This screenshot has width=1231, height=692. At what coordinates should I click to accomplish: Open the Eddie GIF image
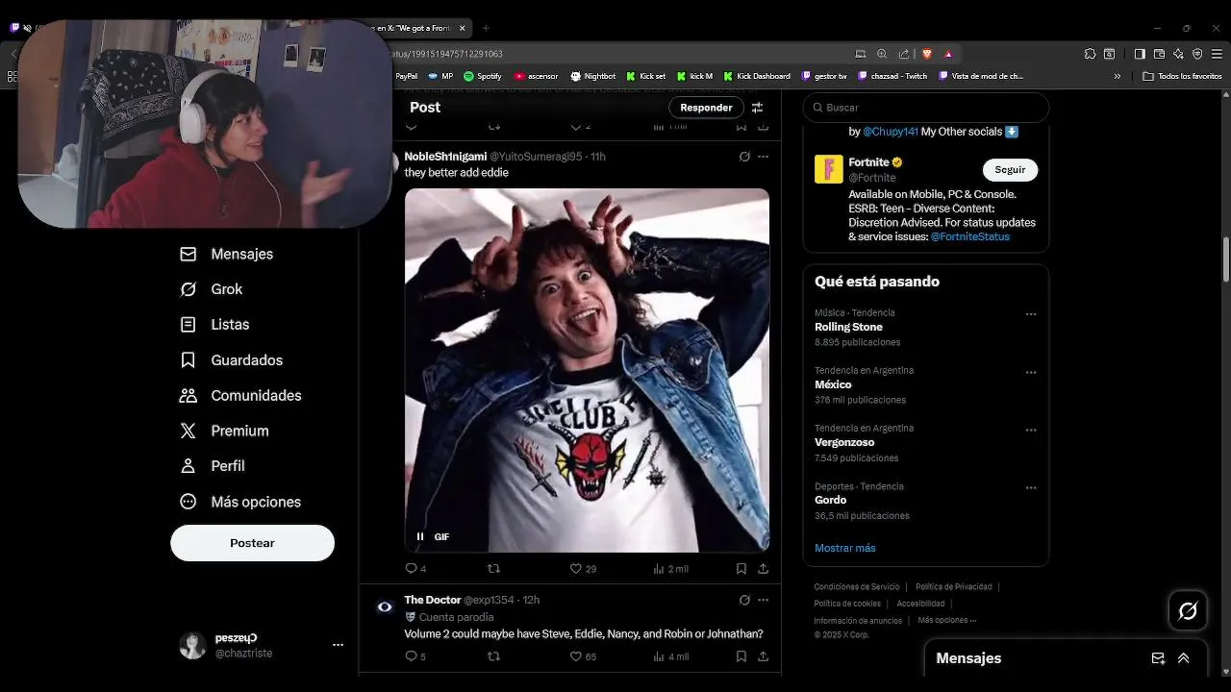587,370
